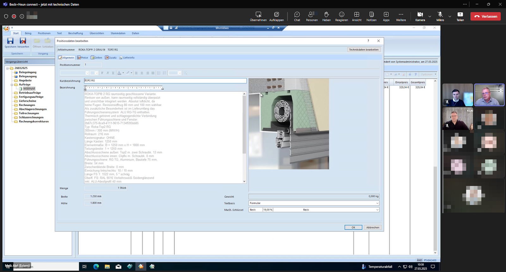Insert a numbered list
506x272 pixels.
coord(164,73)
